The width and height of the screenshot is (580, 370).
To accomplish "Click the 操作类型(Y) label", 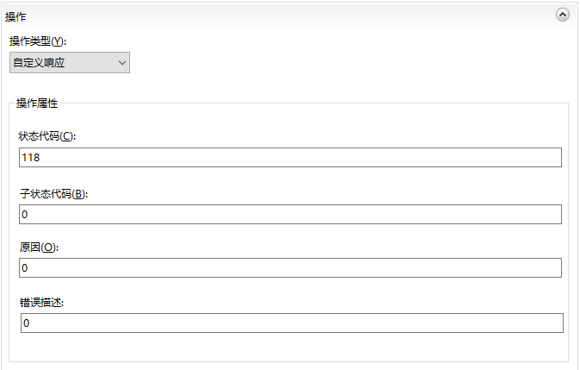I will [38, 41].
